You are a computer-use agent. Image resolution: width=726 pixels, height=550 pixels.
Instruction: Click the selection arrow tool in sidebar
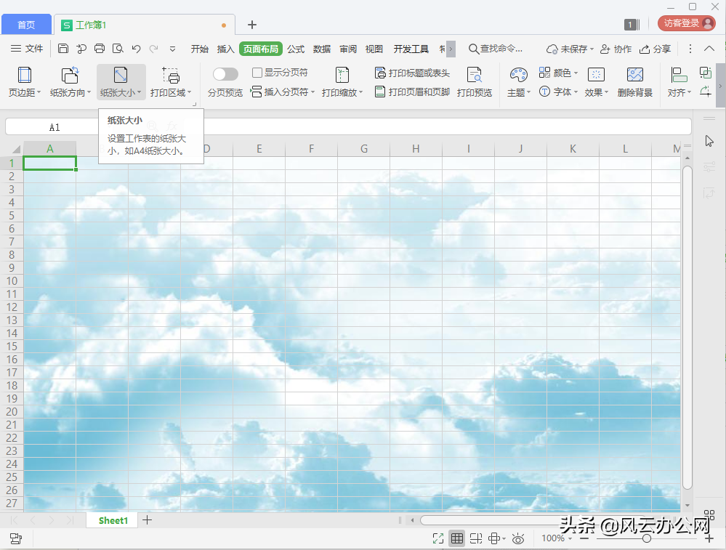click(x=709, y=141)
